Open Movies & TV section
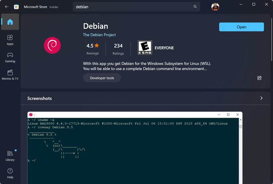The width and height of the screenshot is (273, 184). 10,75
